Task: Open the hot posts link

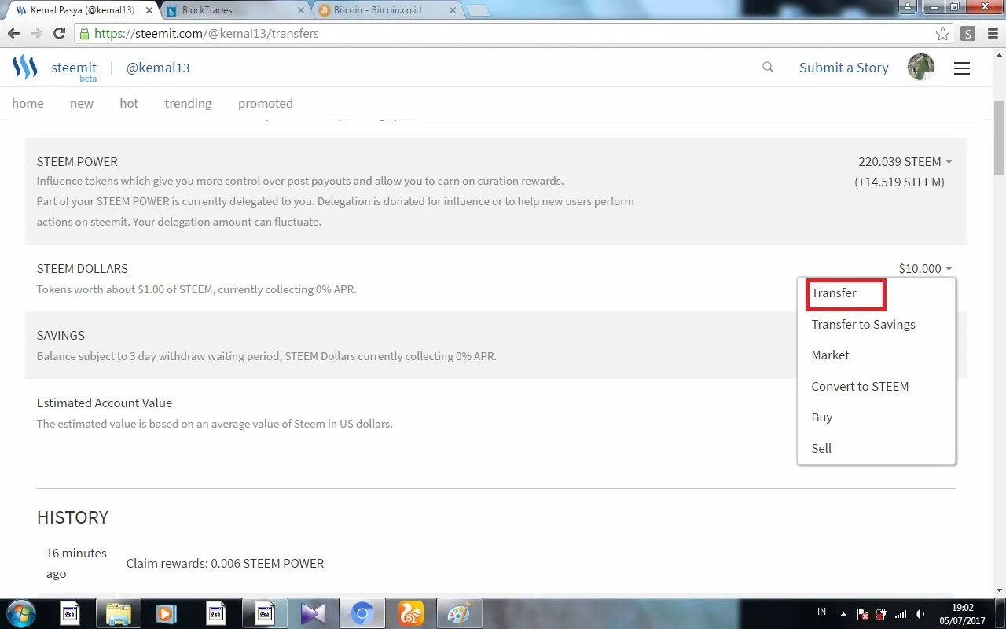Action: pyautogui.click(x=129, y=103)
